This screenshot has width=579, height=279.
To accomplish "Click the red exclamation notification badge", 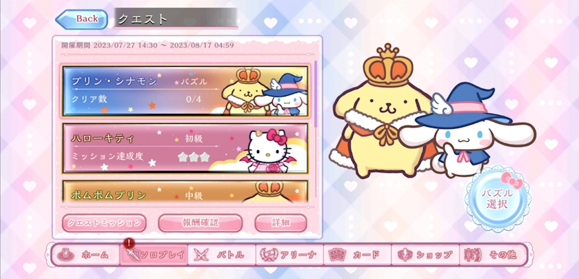I will click(129, 243).
